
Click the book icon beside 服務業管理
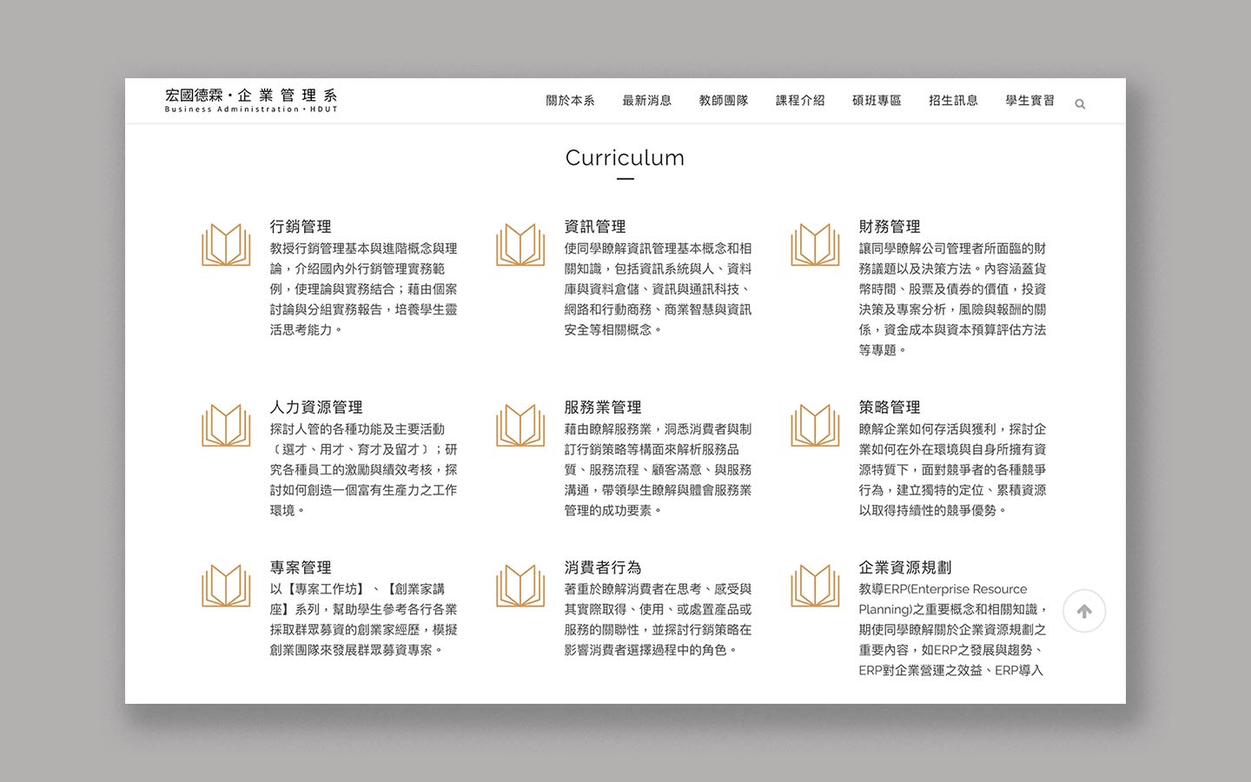520,426
